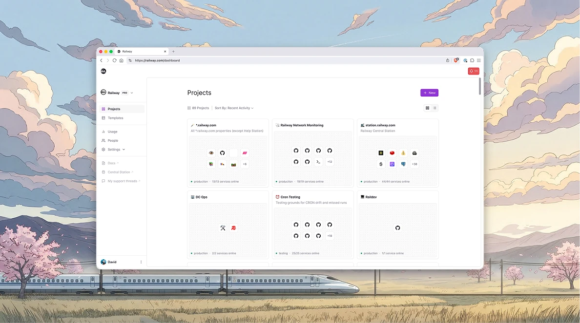Switch to grid view of projects
Viewport: 580px width, 323px height.
tap(427, 108)
